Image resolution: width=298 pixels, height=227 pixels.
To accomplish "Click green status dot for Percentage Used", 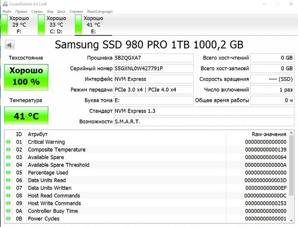I will click(x=8, y=172).
